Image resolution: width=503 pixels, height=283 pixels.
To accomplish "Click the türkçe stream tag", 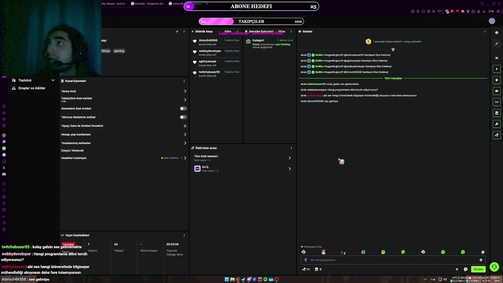I will point(105,51).
